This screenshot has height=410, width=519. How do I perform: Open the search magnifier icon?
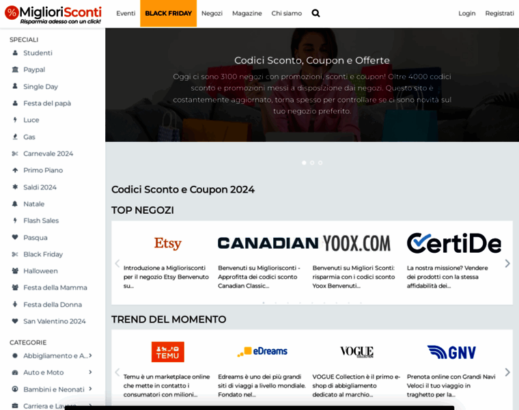315,13
